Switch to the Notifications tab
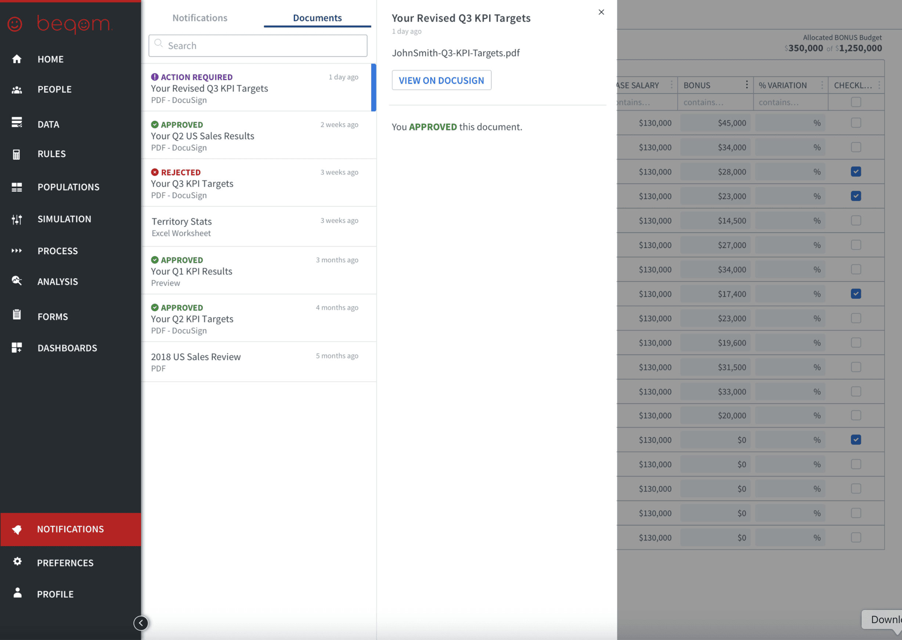902x640 pixels. coord(199,18)
